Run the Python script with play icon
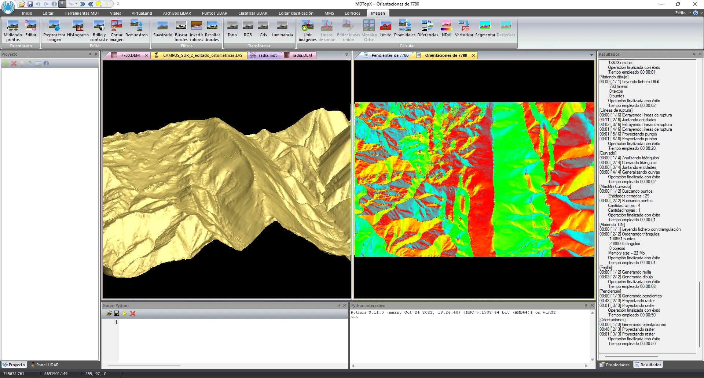Screen dimensions: 704x378 [125, 313]
